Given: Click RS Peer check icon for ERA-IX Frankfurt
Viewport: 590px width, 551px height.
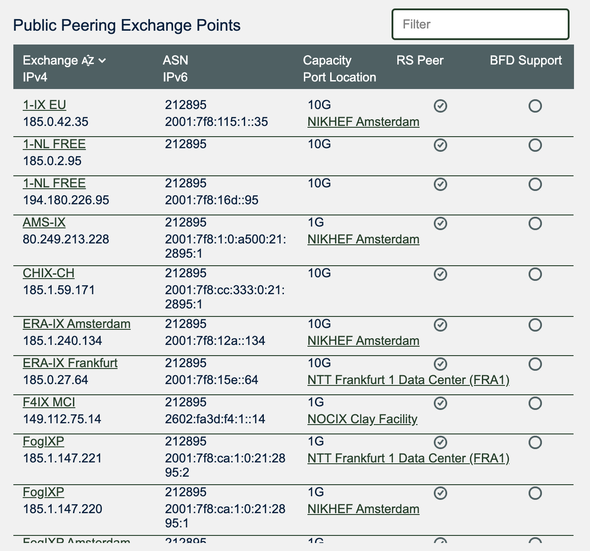Looking at the screenshot, I should (440, 364).
